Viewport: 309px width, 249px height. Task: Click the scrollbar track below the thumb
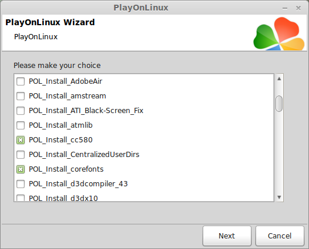tap(279, 152)
